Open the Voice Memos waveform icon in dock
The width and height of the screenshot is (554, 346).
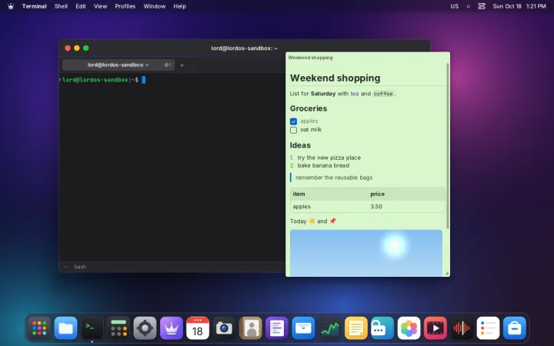point(462,328)
